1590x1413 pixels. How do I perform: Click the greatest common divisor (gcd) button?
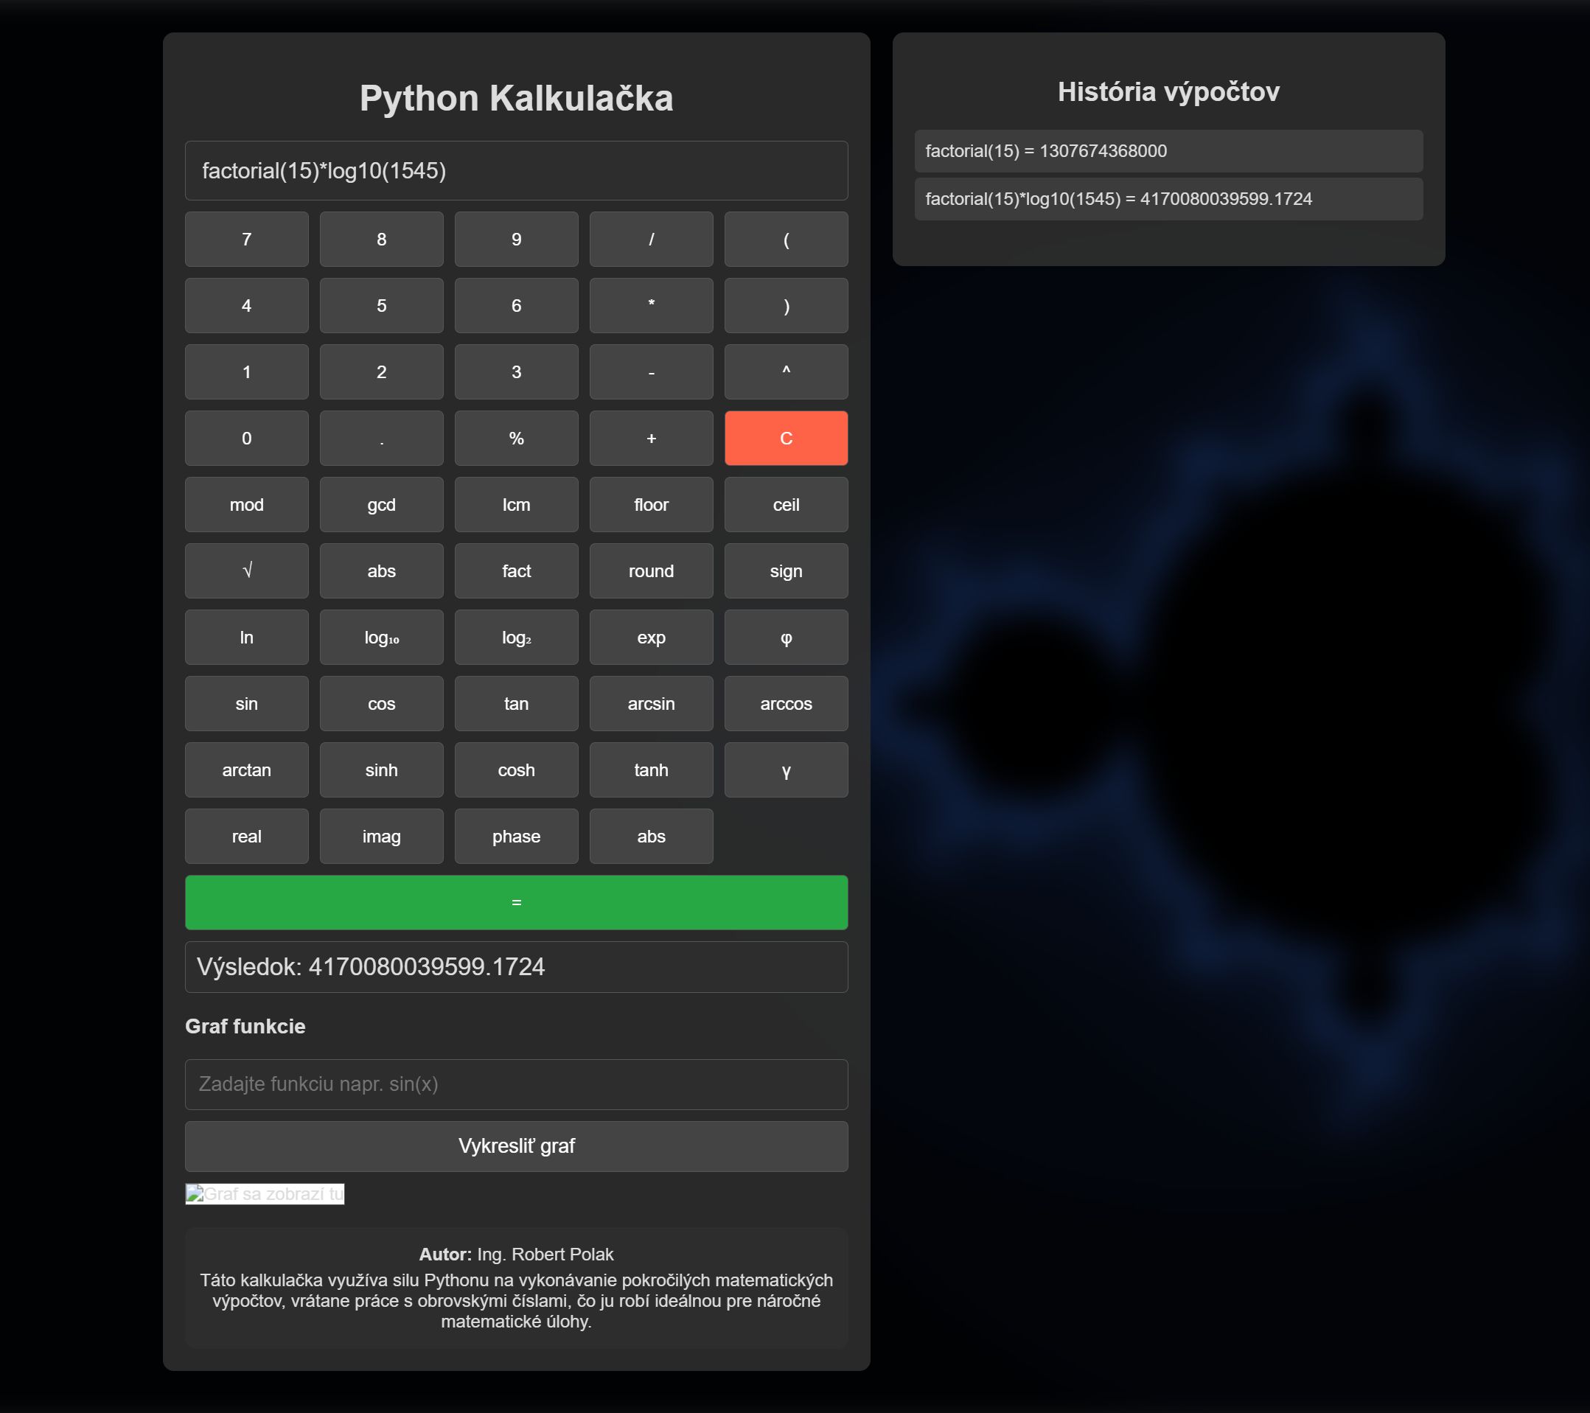pyautogui.click(x=382, y=503)
